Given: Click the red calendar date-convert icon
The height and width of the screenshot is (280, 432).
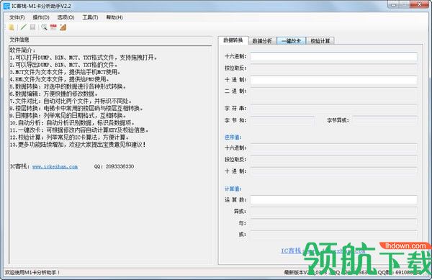Looking at the screenshot, I should (53, 27).
